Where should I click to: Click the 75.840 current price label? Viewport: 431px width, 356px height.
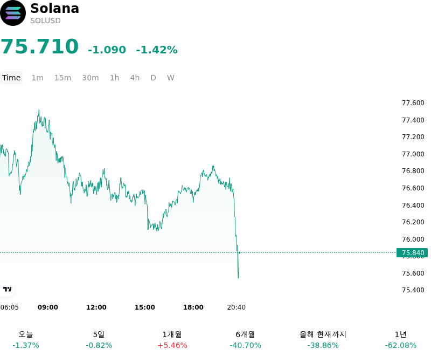click(x=412, y=253)
